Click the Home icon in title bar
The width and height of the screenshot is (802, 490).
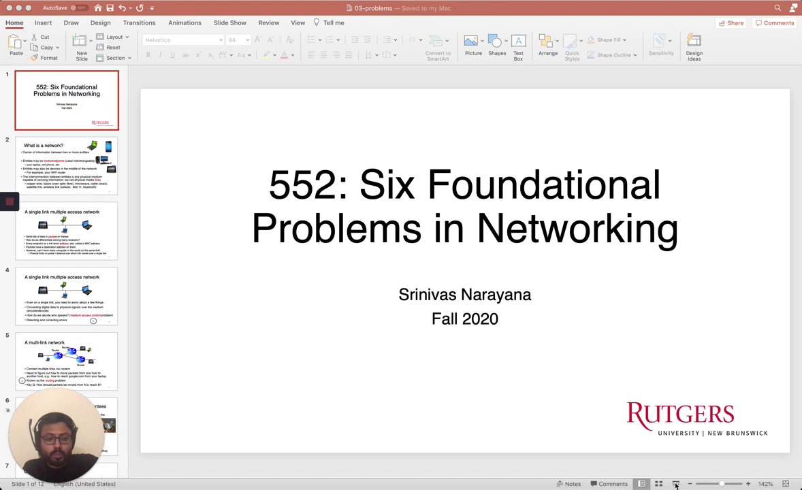(x=97, y=7)
